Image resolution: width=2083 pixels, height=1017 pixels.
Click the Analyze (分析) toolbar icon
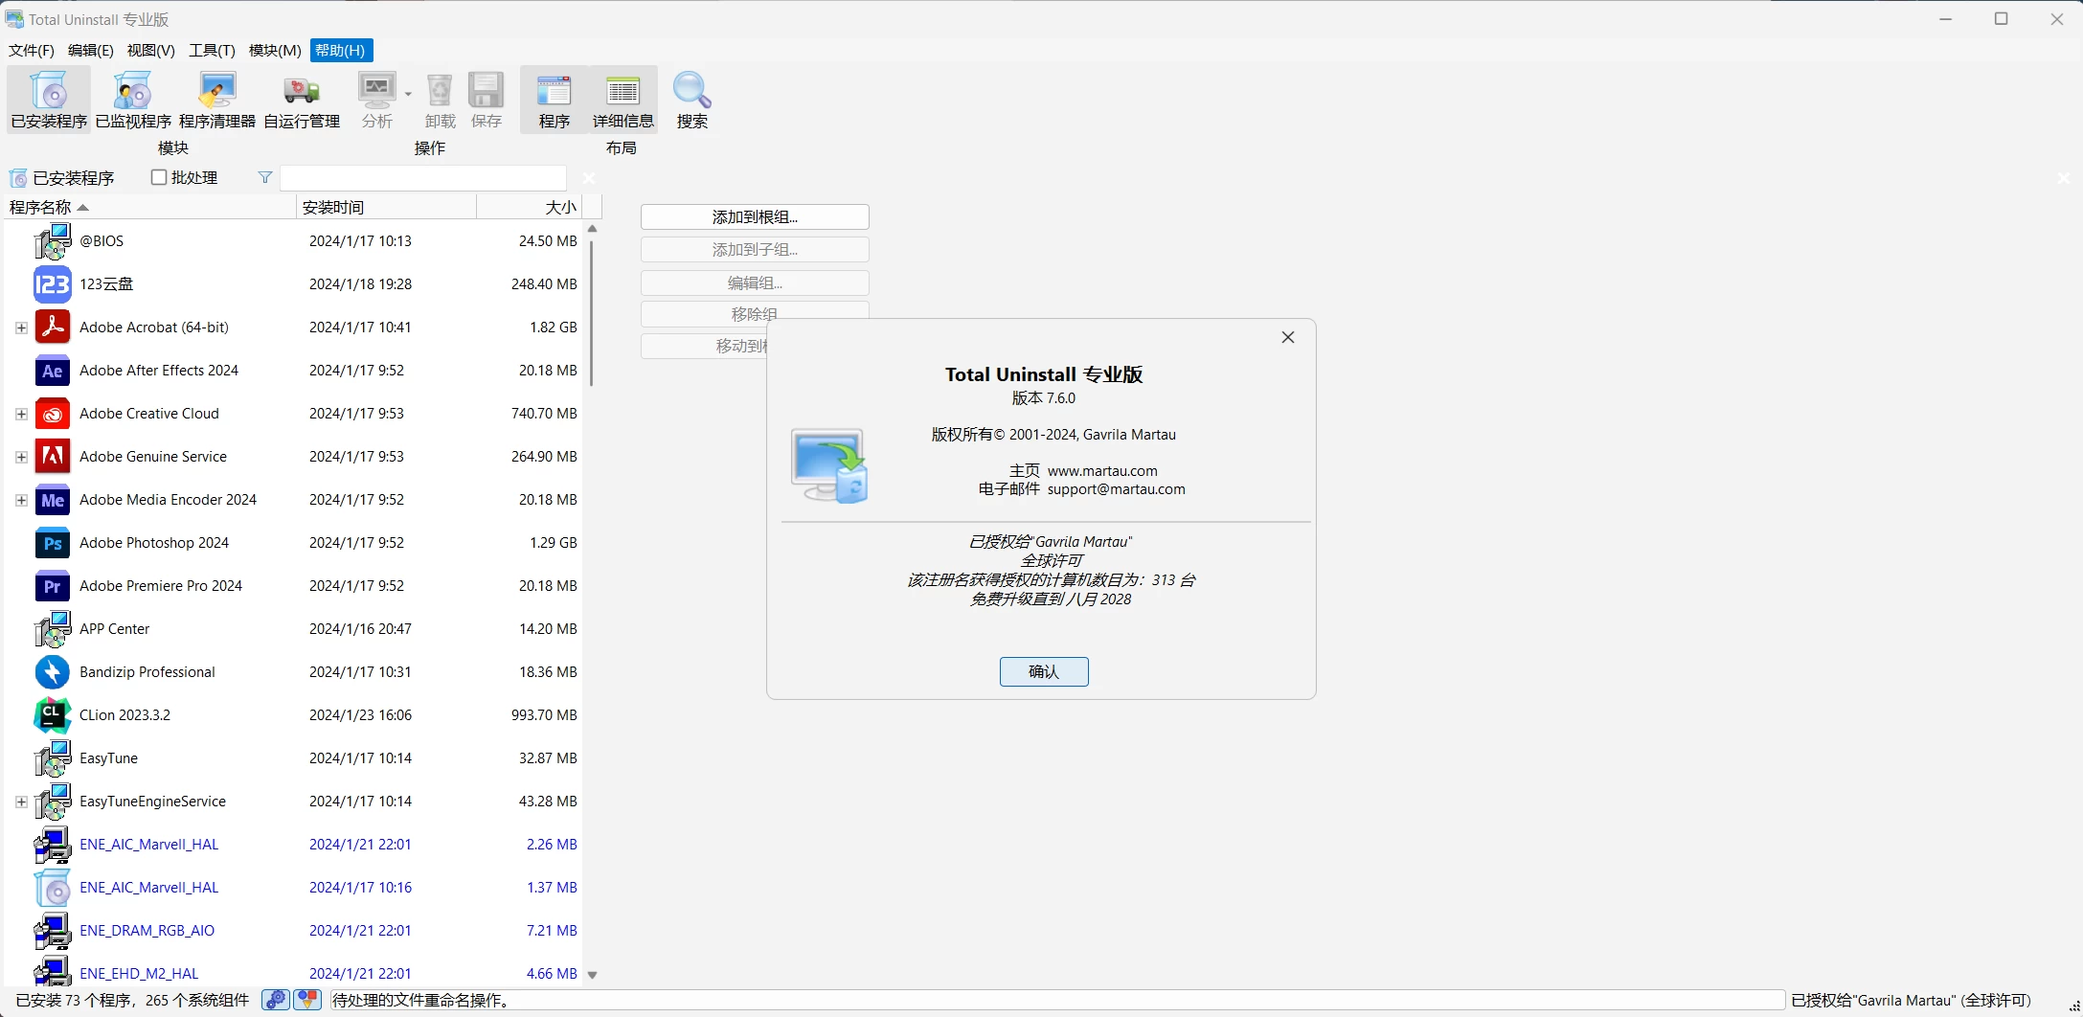(x=376, y=100)
